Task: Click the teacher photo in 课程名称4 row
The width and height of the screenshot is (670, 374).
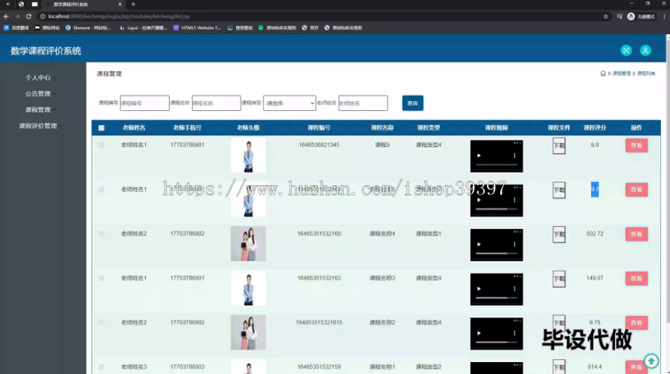Action: click(x=248, y=244)
